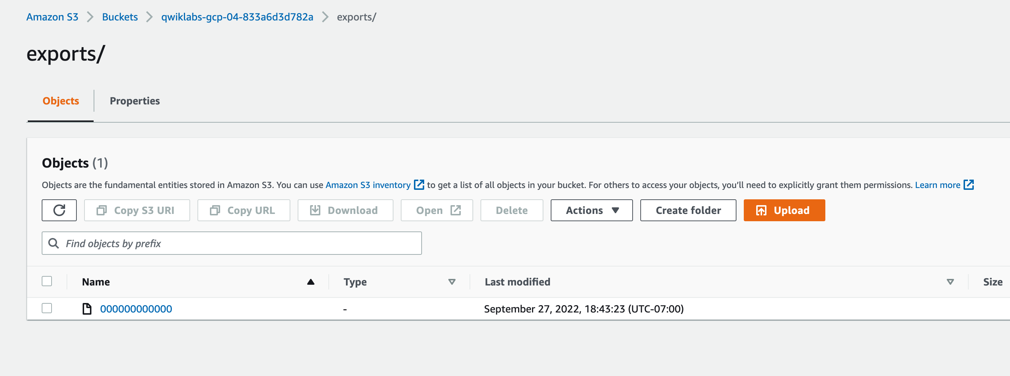This screenshot has height=376, width=1010.
Task: Switch to the Properties tab
Action: tap(135, 101)
